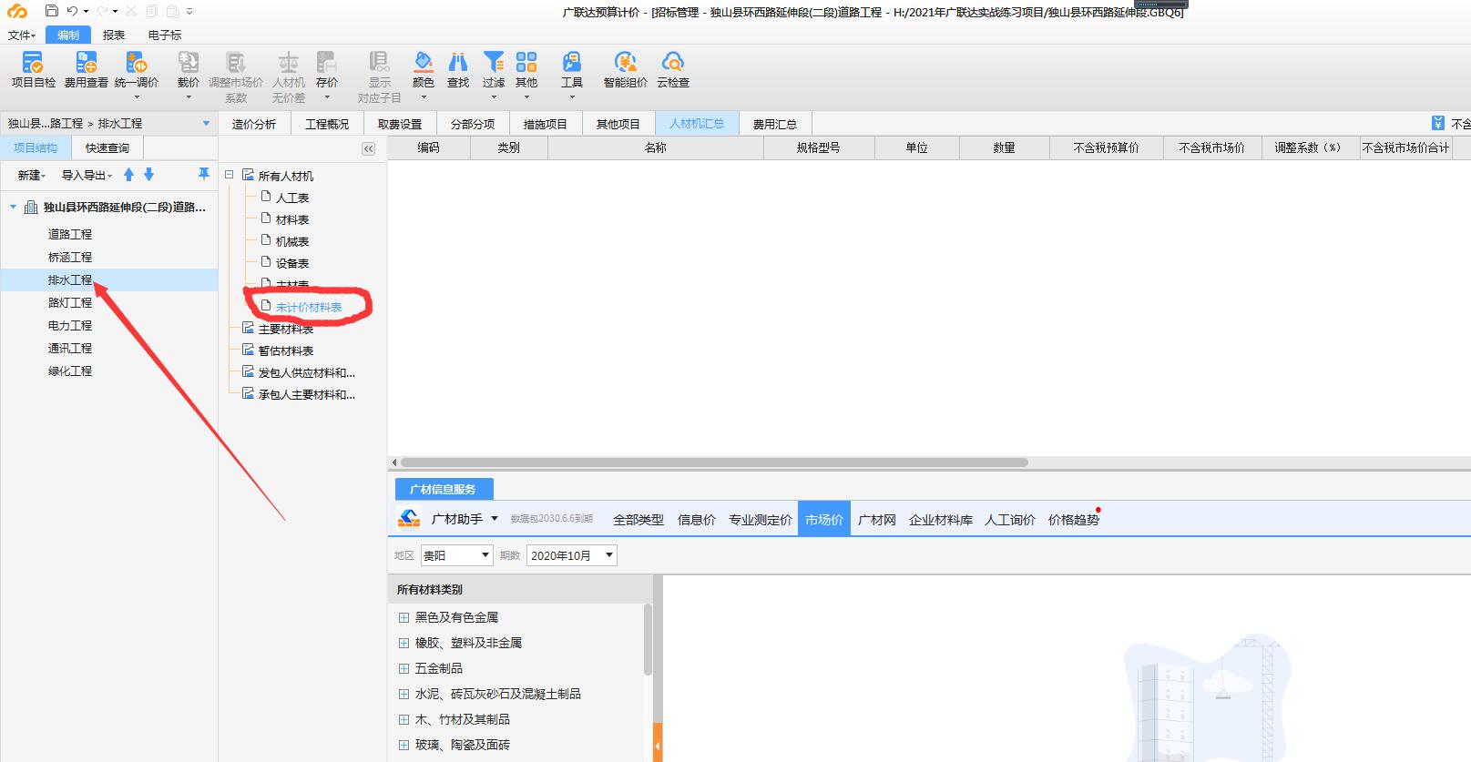The image size is (1471, 762).
Task: Expand the 木、竹材及其制品 category
Action: [404, 719]
